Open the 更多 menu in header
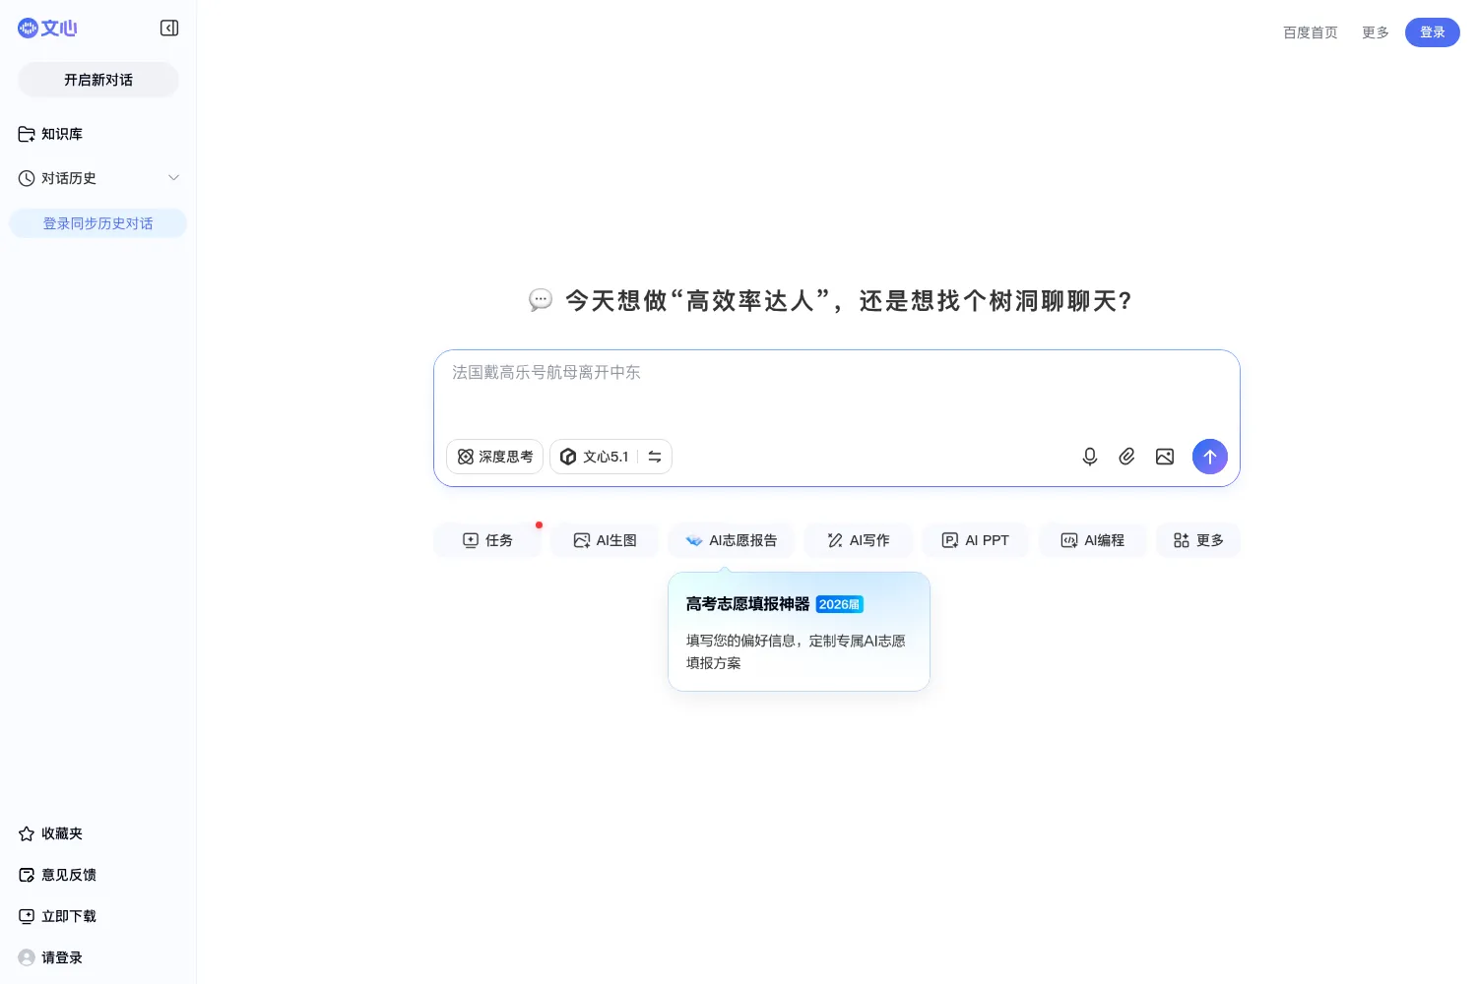Viewport: 1477px width, 984px height. click(x=1376, y=32)
